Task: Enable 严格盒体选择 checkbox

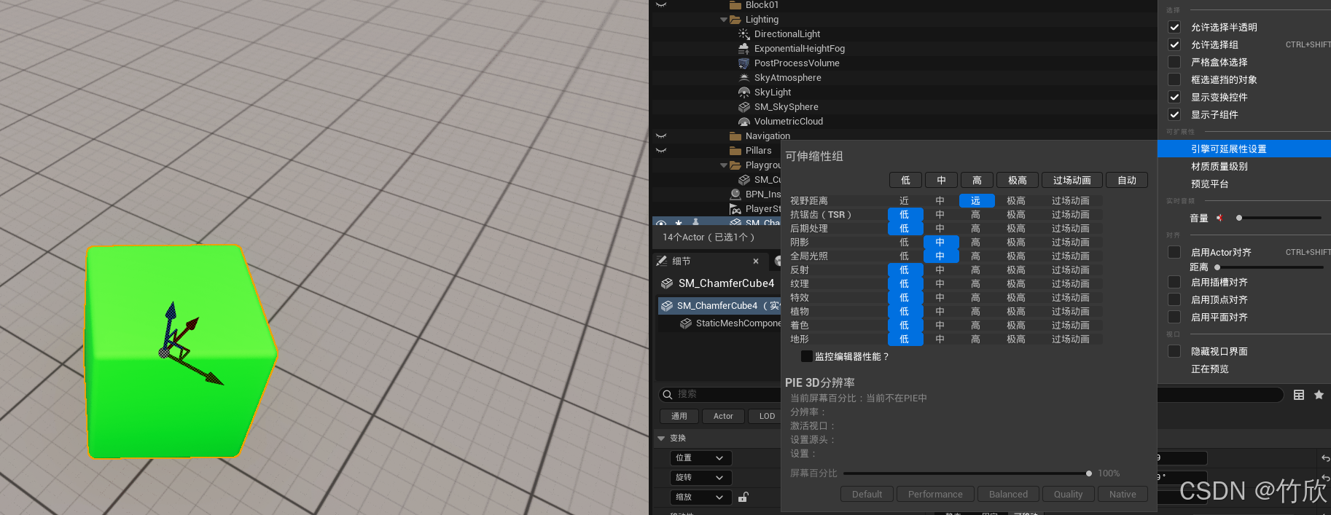Action: click(1174, 62)
